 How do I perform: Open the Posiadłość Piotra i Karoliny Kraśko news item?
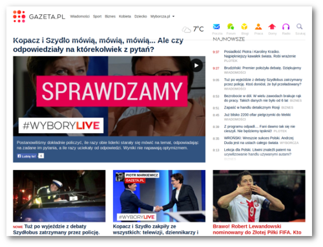point(260,54)
